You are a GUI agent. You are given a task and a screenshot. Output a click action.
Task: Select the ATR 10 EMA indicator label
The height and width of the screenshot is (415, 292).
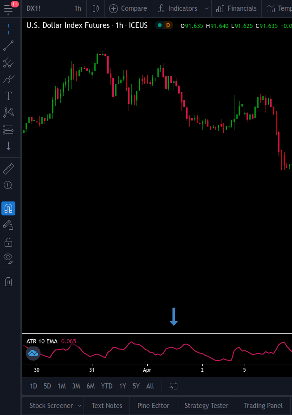42,341
